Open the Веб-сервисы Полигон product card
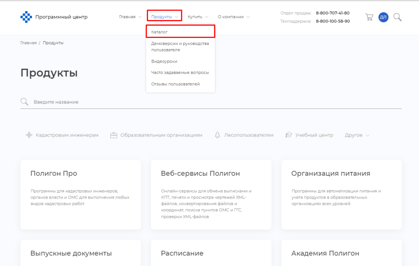The image size is (419, 266). pyautogui.click(x=211, y=194)
